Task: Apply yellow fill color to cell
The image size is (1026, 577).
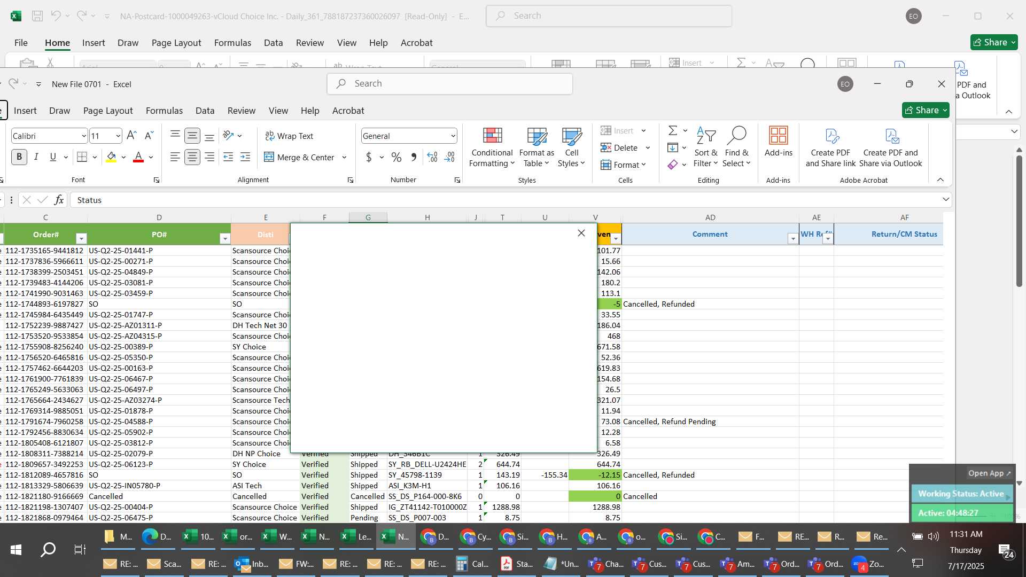Action: (x=111, y=157)
